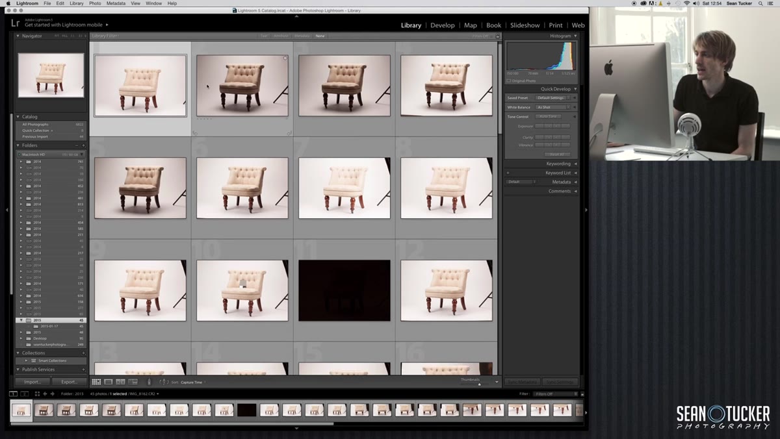Set Navigator zoom to 1:1
The height and width of the screenshot is (439, 780).
73,36
